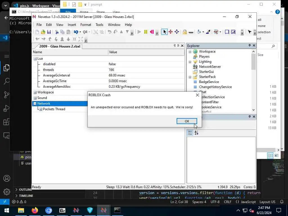Screen dimensions: 288x216
Task: Toggle the Lock padlock tool
Action: click(x=184, y=32)
